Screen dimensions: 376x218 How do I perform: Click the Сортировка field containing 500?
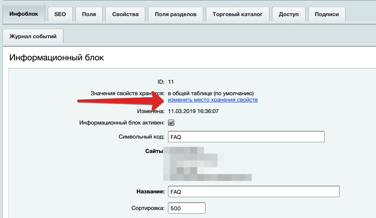click(x=187, y=208)
